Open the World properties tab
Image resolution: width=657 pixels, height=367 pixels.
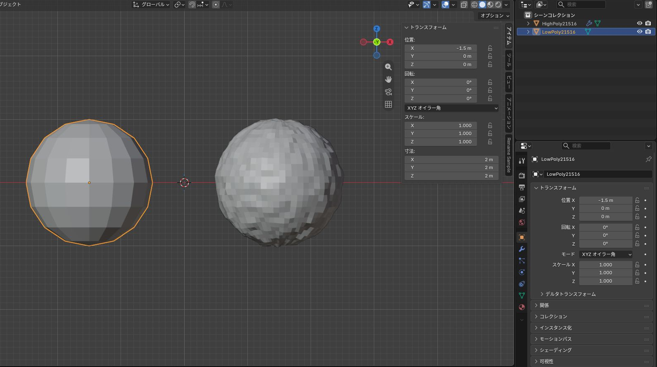click(x=522, y=222)
